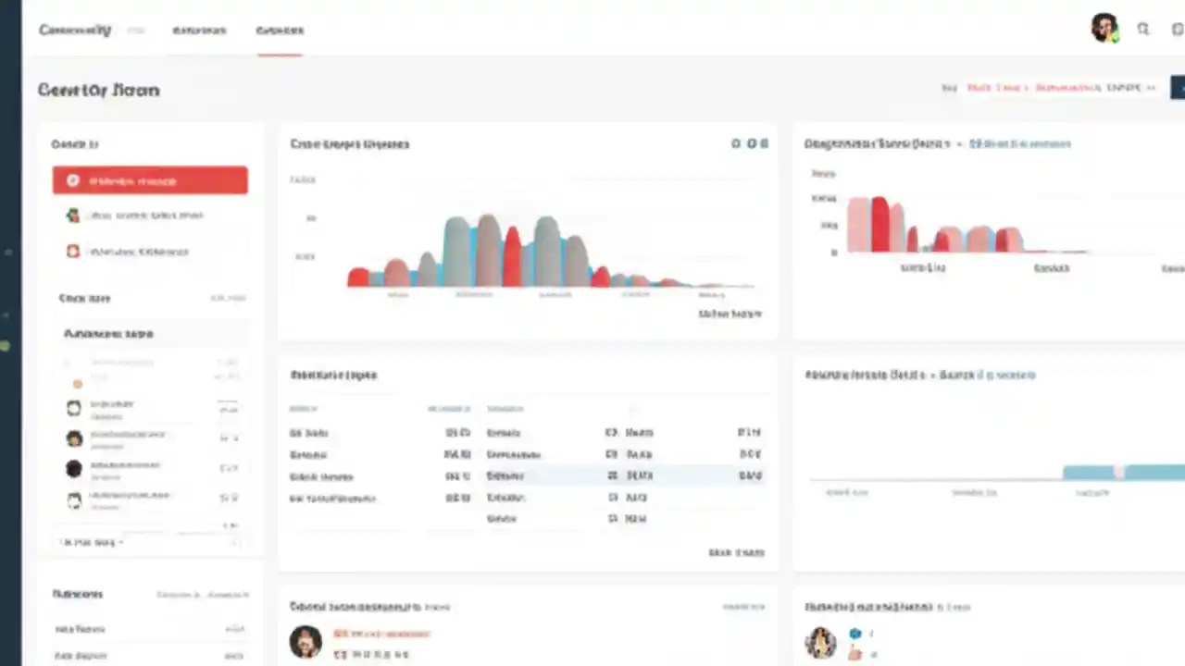The width and height of the screenshot is (1185, 666).
Task: Open the user avatar photo in the top-right corner
Action: (x=1104, y=28)
